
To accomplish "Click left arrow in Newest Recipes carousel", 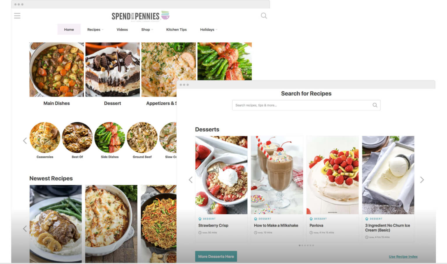I will pos(25,229).
